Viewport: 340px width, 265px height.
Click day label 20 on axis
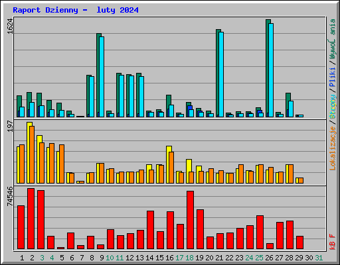(x=209, y=258)
